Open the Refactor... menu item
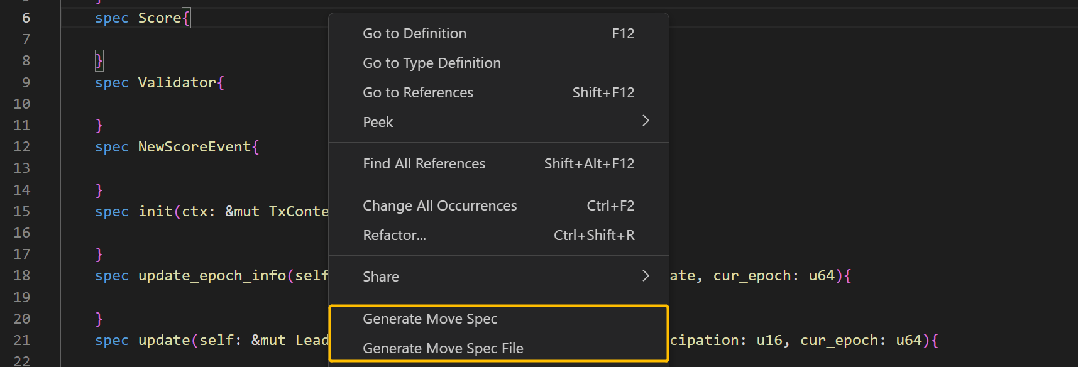1078x367 pixels. (x=395, y=235)
